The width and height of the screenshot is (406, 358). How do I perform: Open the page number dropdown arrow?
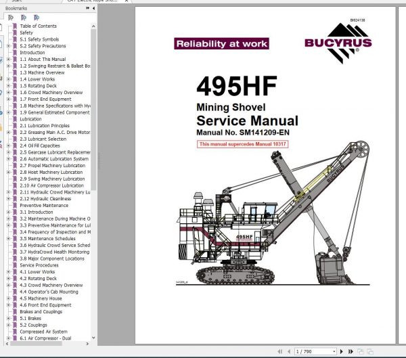click(x=334, y=351)
